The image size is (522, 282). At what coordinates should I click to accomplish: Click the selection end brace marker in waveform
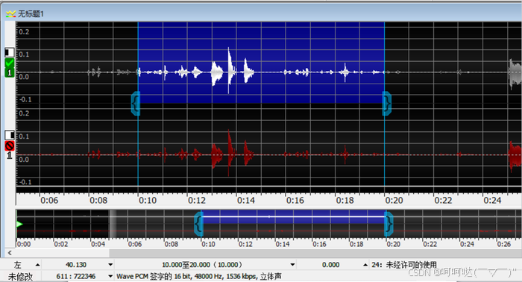[387, 104]
